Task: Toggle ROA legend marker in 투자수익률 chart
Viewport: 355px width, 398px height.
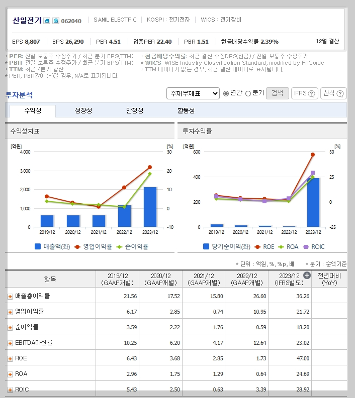Action: pos(281,247)
